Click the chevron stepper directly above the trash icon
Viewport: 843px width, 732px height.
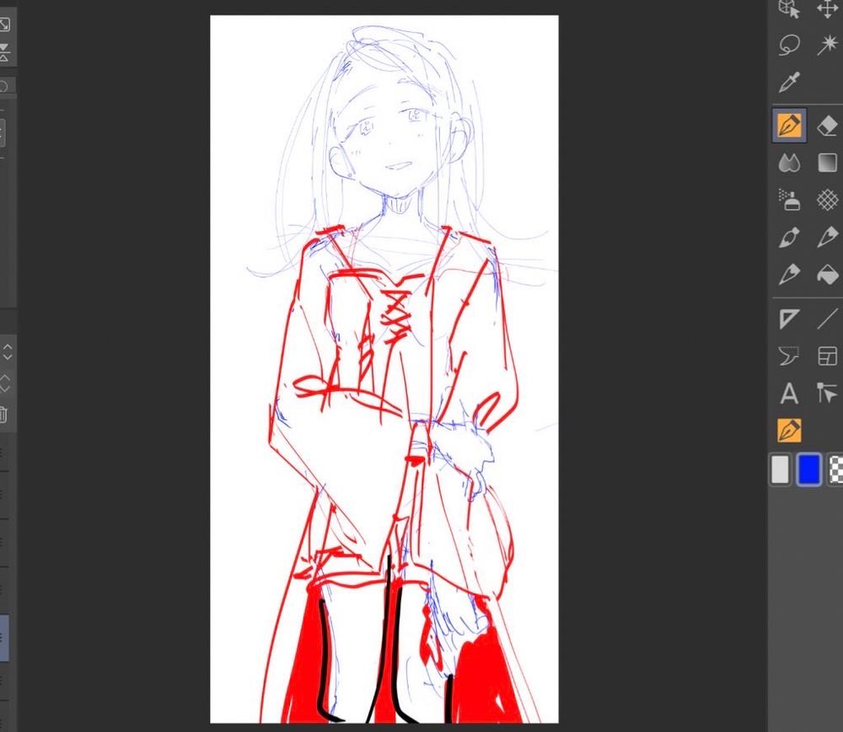pyautogui.click(x=4, y=384)
